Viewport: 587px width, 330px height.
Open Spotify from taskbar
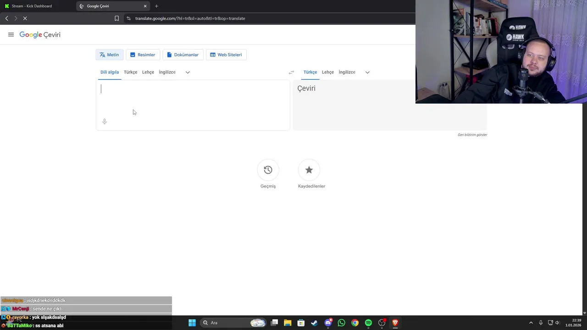point(368,323)
